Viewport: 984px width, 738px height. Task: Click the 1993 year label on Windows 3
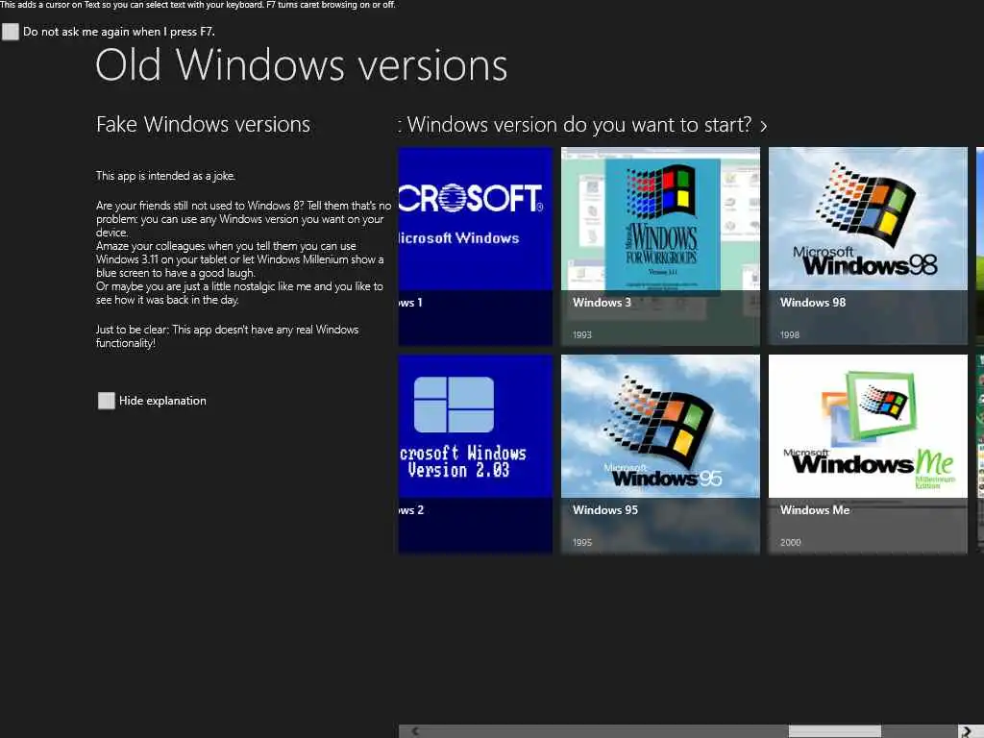coord(581,334)
